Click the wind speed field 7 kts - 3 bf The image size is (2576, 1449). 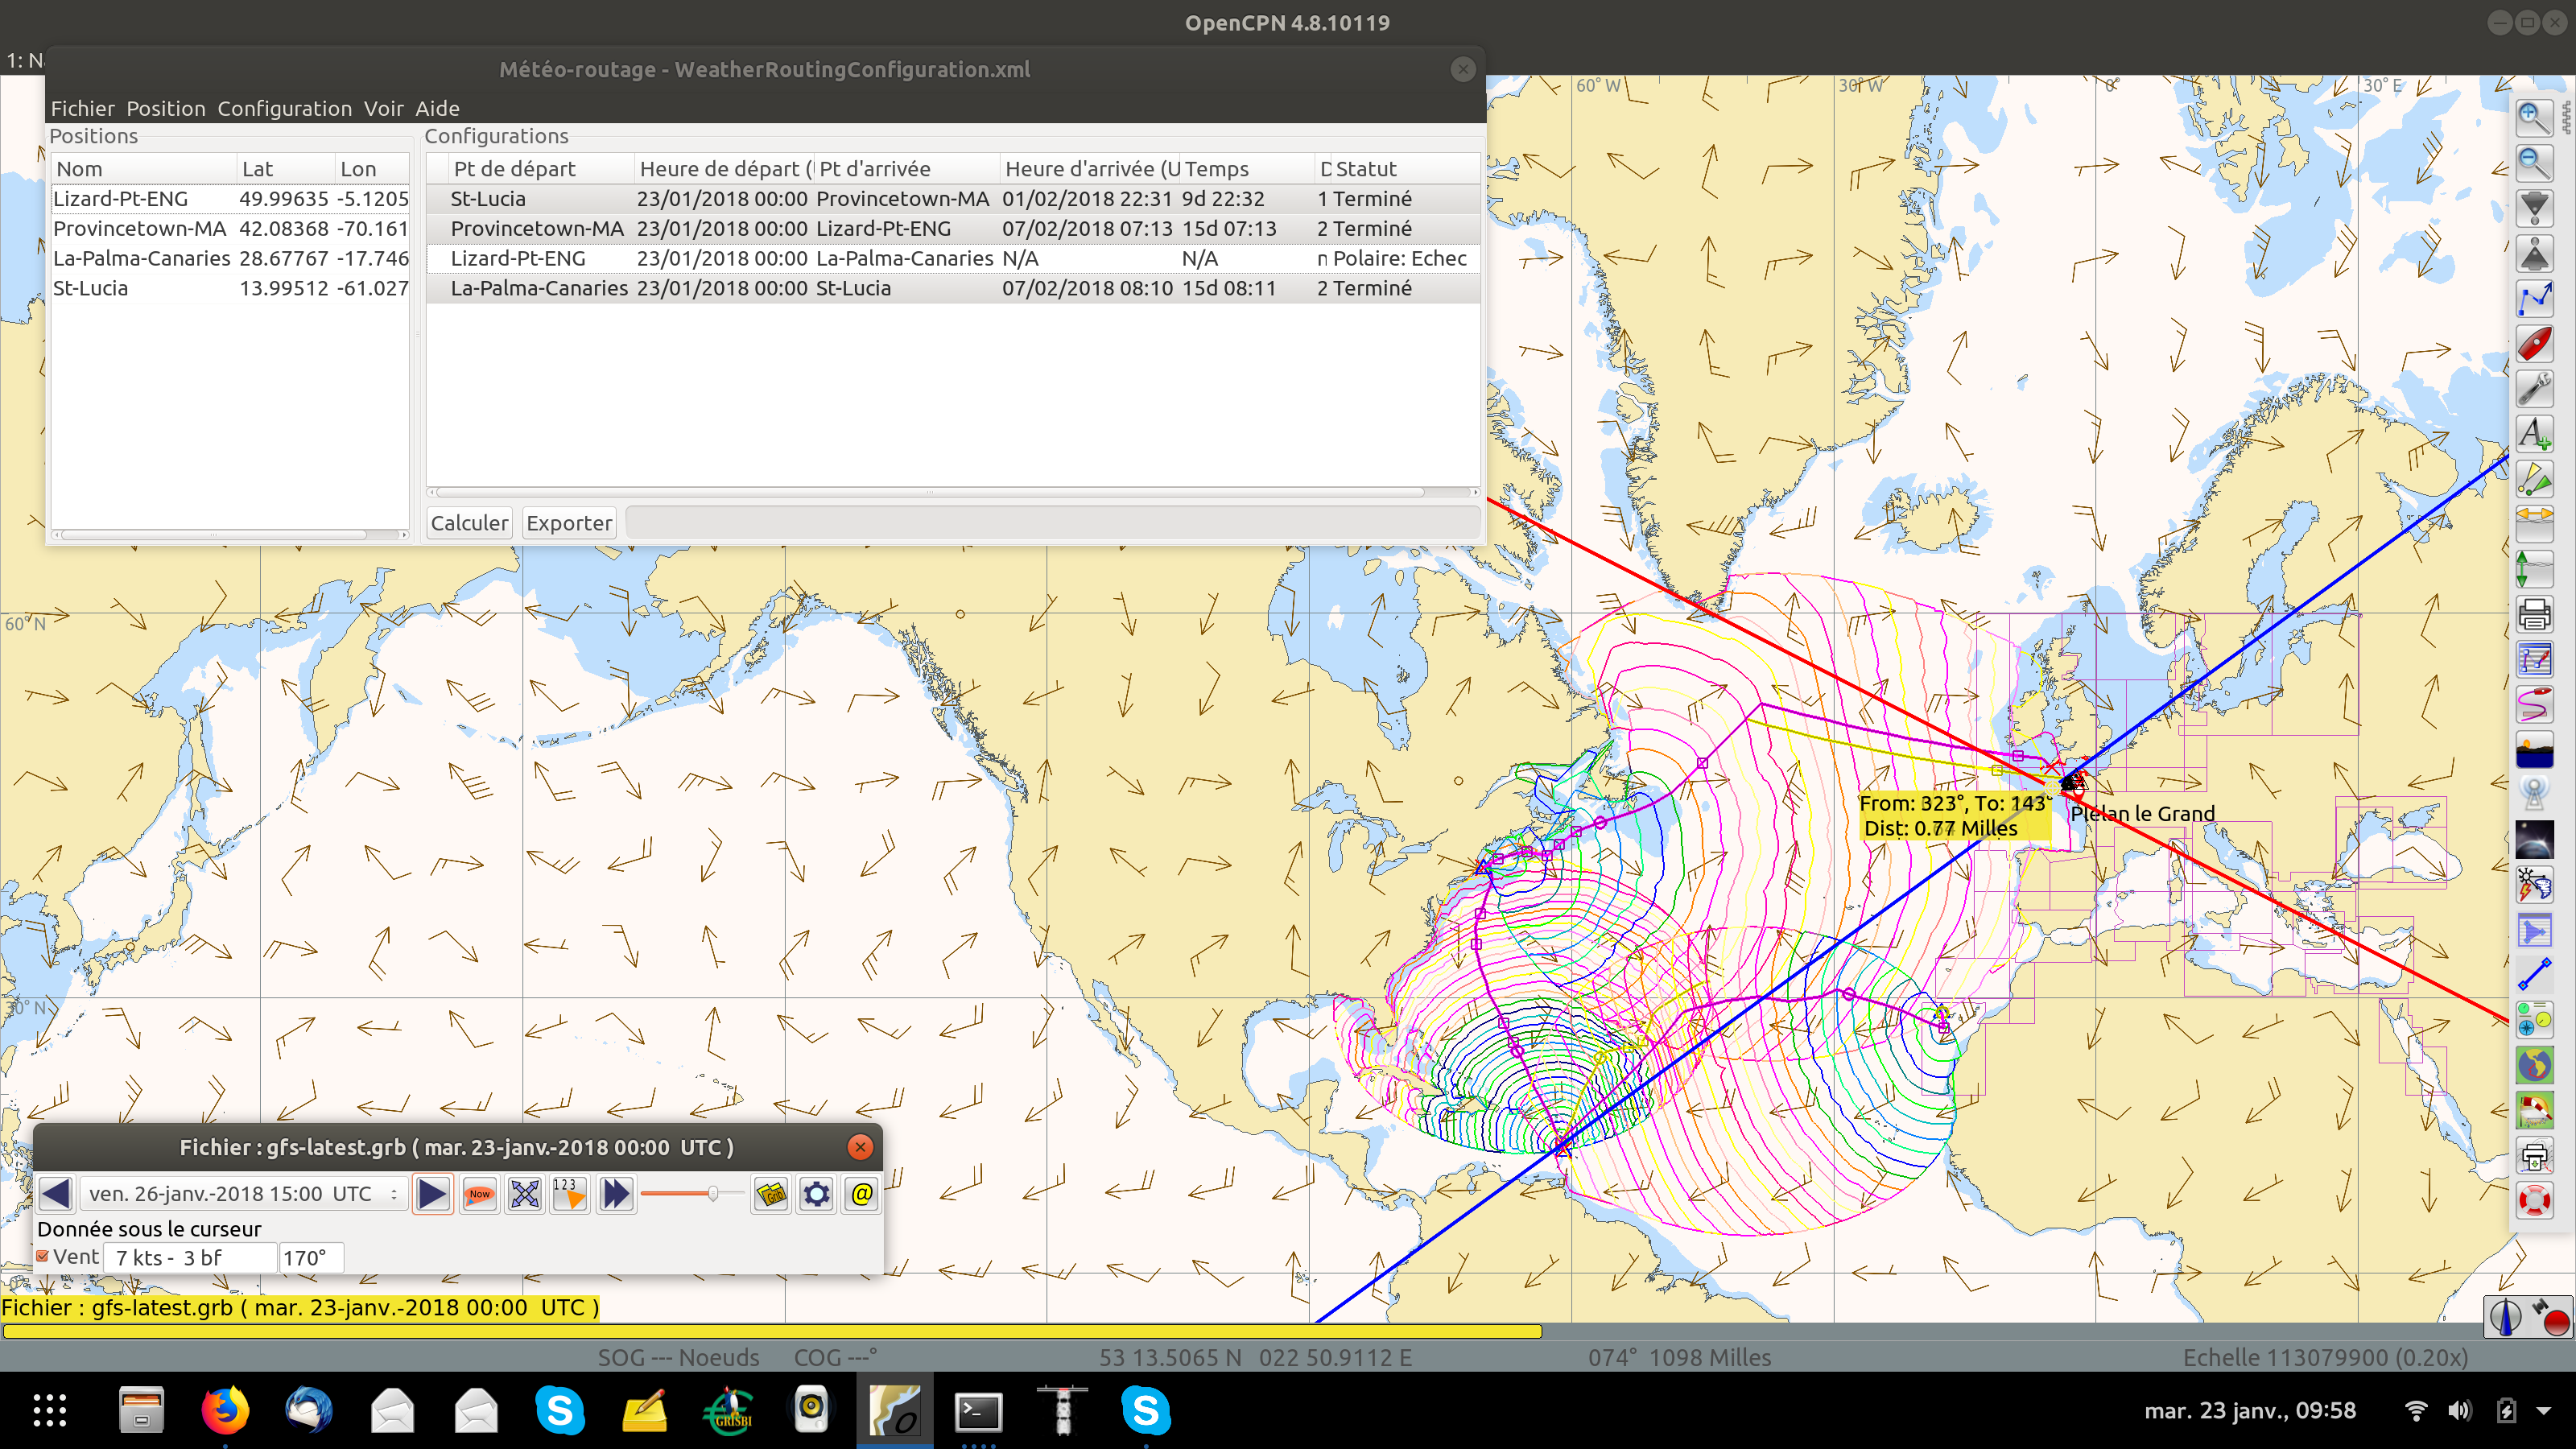point(190,1257)
